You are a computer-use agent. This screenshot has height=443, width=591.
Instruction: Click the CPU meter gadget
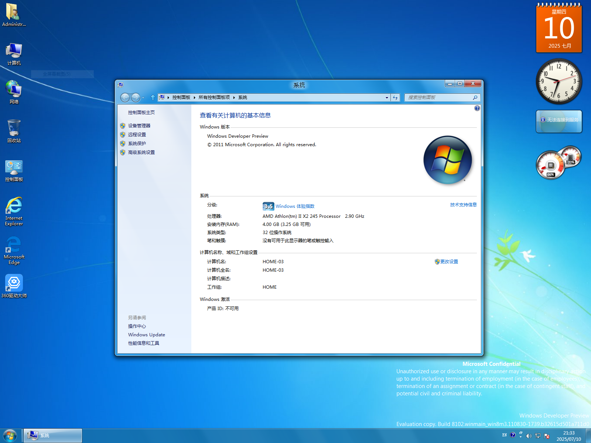point(558,162)
